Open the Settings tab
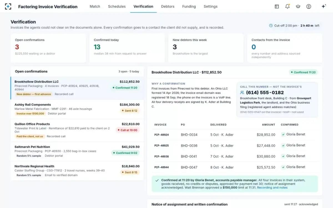This screenshot has height=208, width=333. [x=211, y=6]
